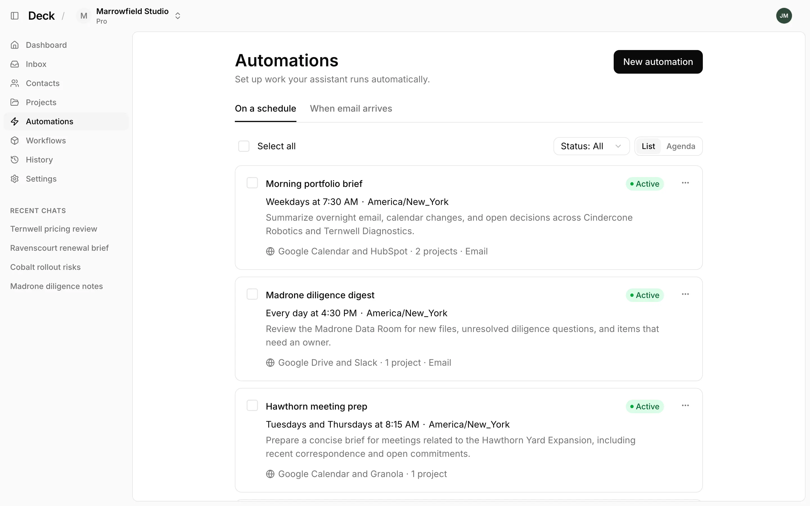Open the History clock icon
The image size is (810, 506).
tap(15, 160)
